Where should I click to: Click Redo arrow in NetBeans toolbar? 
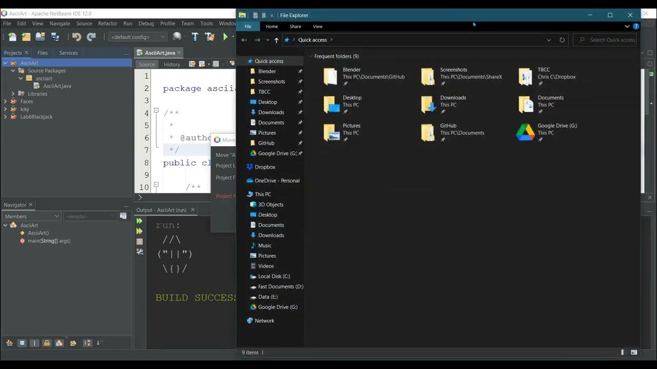[x=91, y=37]
